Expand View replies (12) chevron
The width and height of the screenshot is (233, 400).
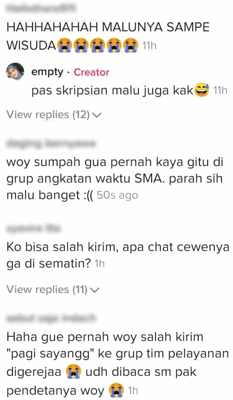[97, 115]
